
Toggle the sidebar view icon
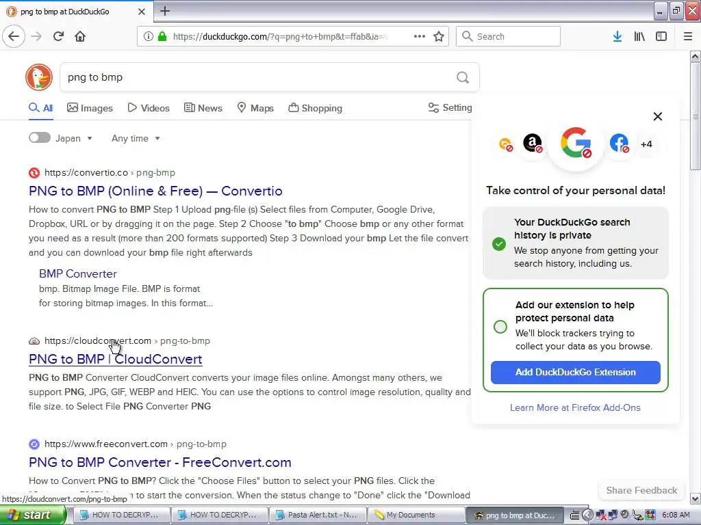tap(661, 36)
